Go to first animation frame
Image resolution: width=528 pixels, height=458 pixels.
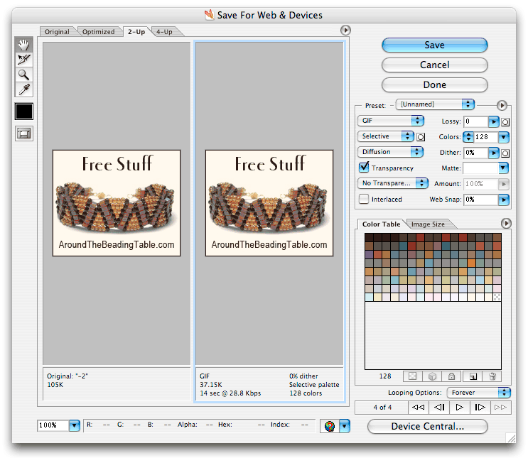(418, 407)
